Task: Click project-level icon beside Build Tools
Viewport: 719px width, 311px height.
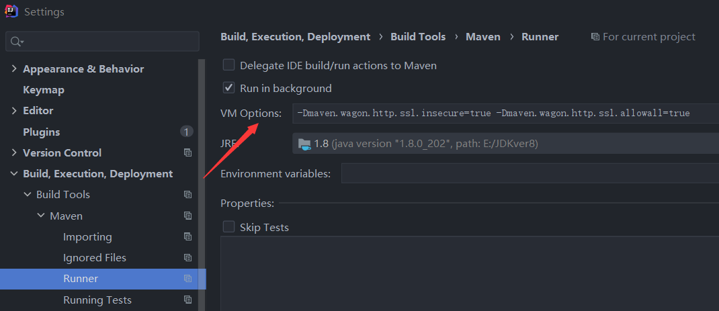Action: 188,195
